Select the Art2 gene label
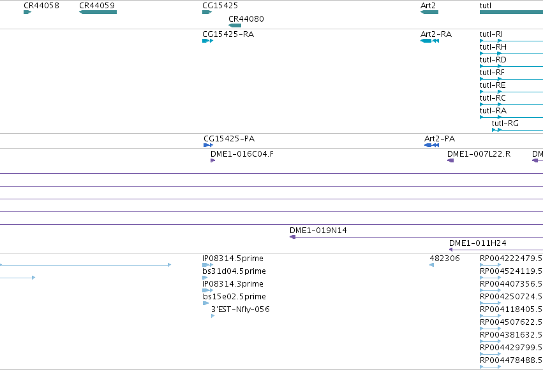 [428, 6]
